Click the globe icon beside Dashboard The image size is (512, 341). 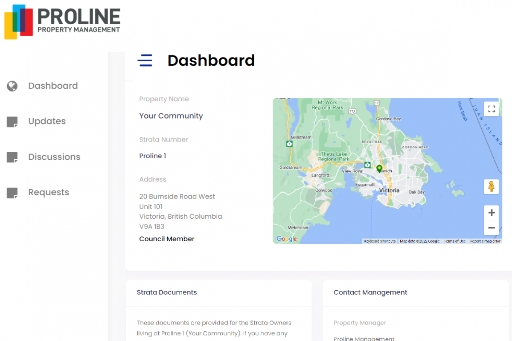[x=12, y=86]
